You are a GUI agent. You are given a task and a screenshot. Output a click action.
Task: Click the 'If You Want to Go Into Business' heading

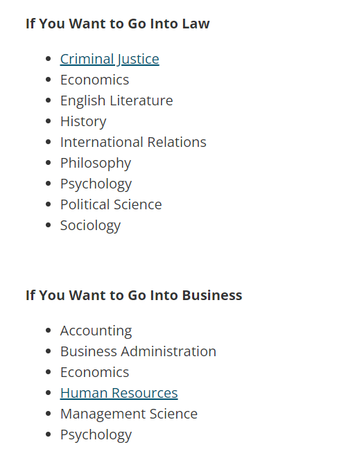(134, 295)
